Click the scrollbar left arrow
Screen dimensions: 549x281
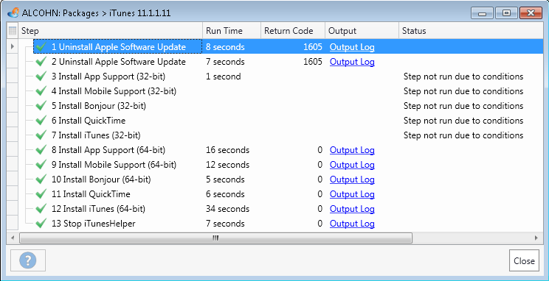(13, 238)
